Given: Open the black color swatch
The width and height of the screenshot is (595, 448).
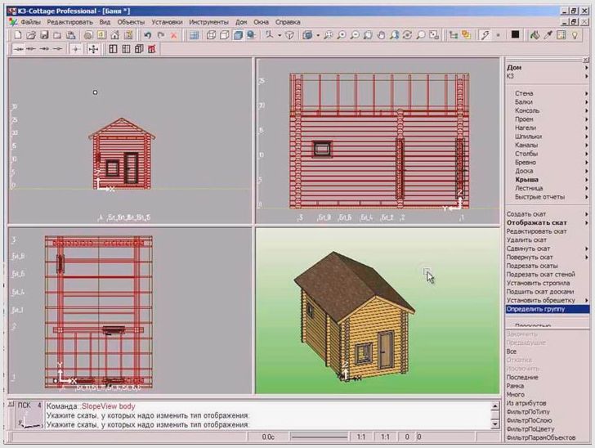Looking at the screenshot, I should [515, 34].
